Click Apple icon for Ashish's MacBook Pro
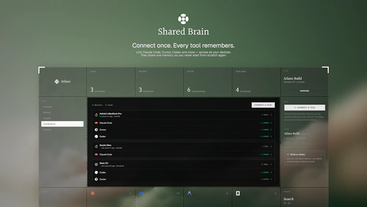Viewport: 367px width, 207px height. pyautogui.click(x=96, y=115)
